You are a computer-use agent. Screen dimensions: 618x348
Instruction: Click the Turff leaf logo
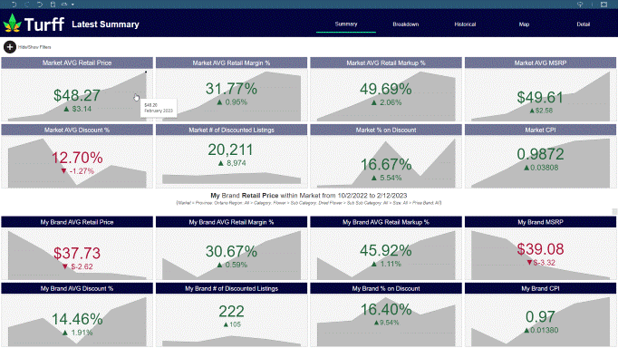(x=12, y=23)
